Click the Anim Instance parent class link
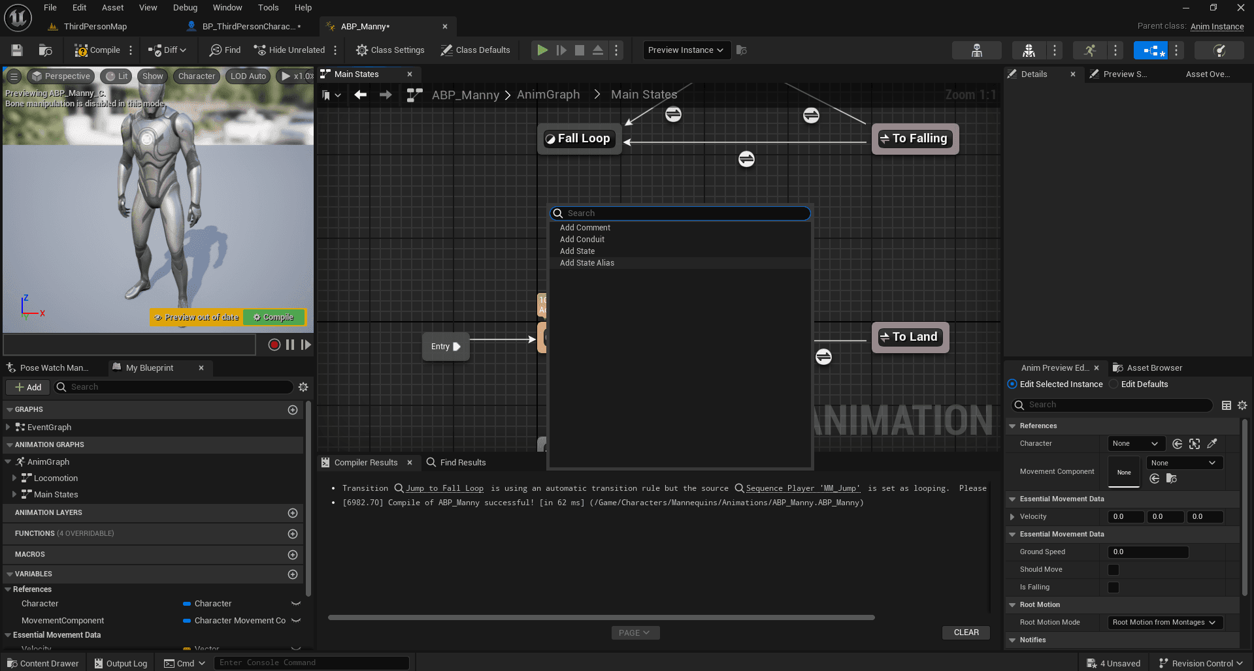 click(1217, 27)
